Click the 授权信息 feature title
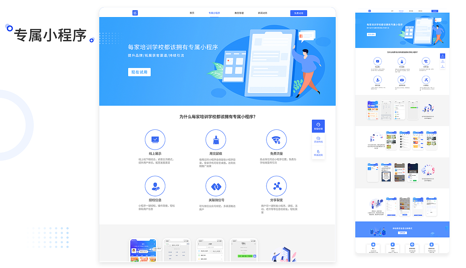Viewport: 466px width, 268px height. [x=155, y=200]
